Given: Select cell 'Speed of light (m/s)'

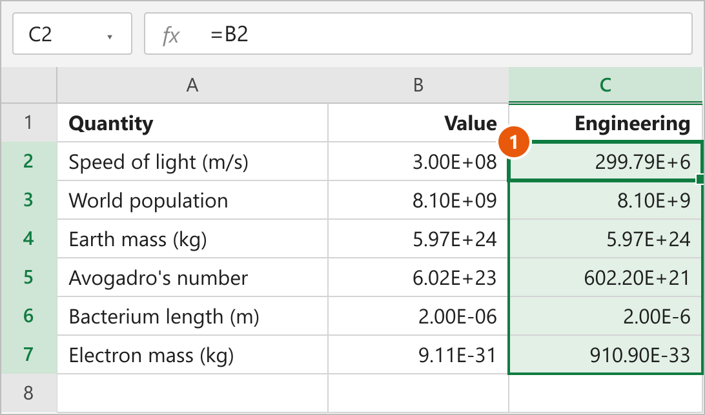Looking at the screenshot, I should 192,161.
